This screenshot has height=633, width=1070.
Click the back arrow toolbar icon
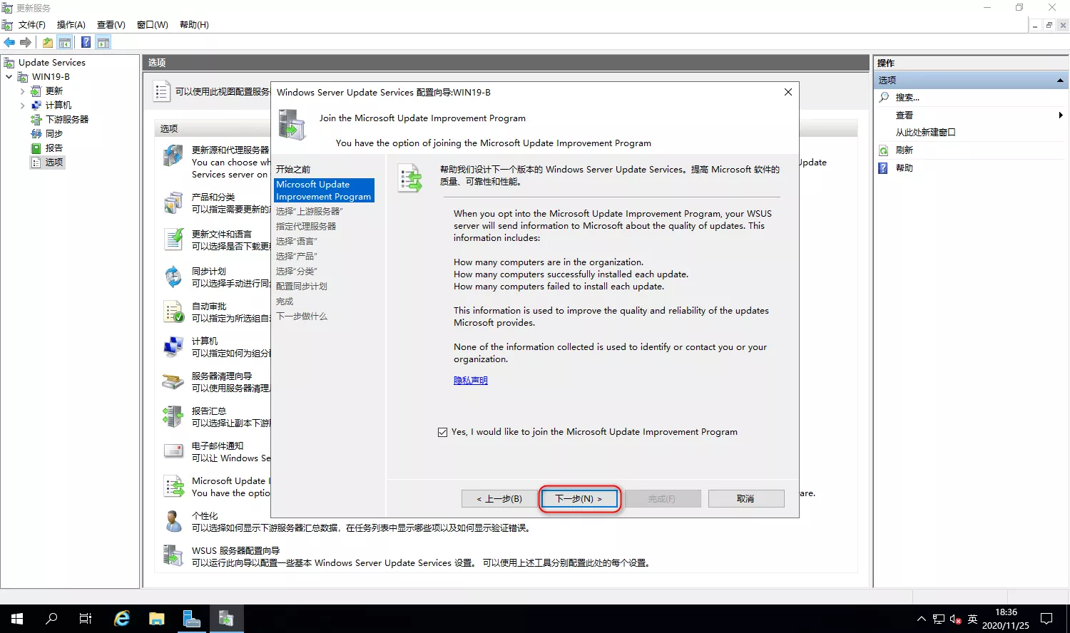click(9, 43)
